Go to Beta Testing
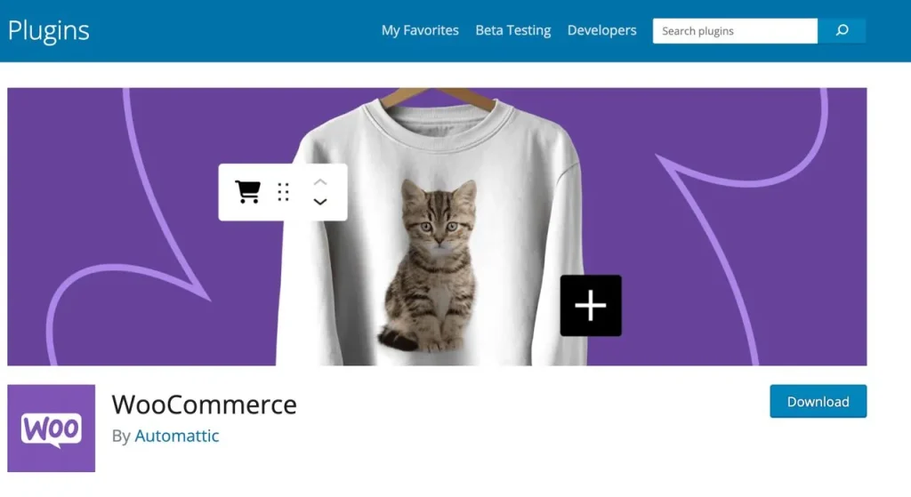This screenshot has height=497, width=911. coord(513,30)
